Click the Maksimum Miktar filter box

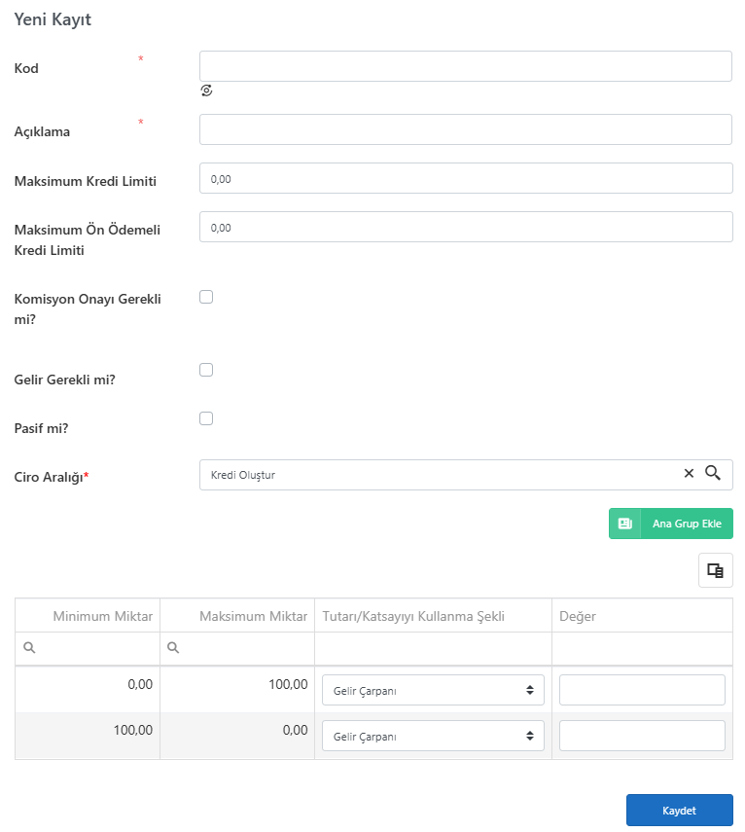tap(237, 648)
